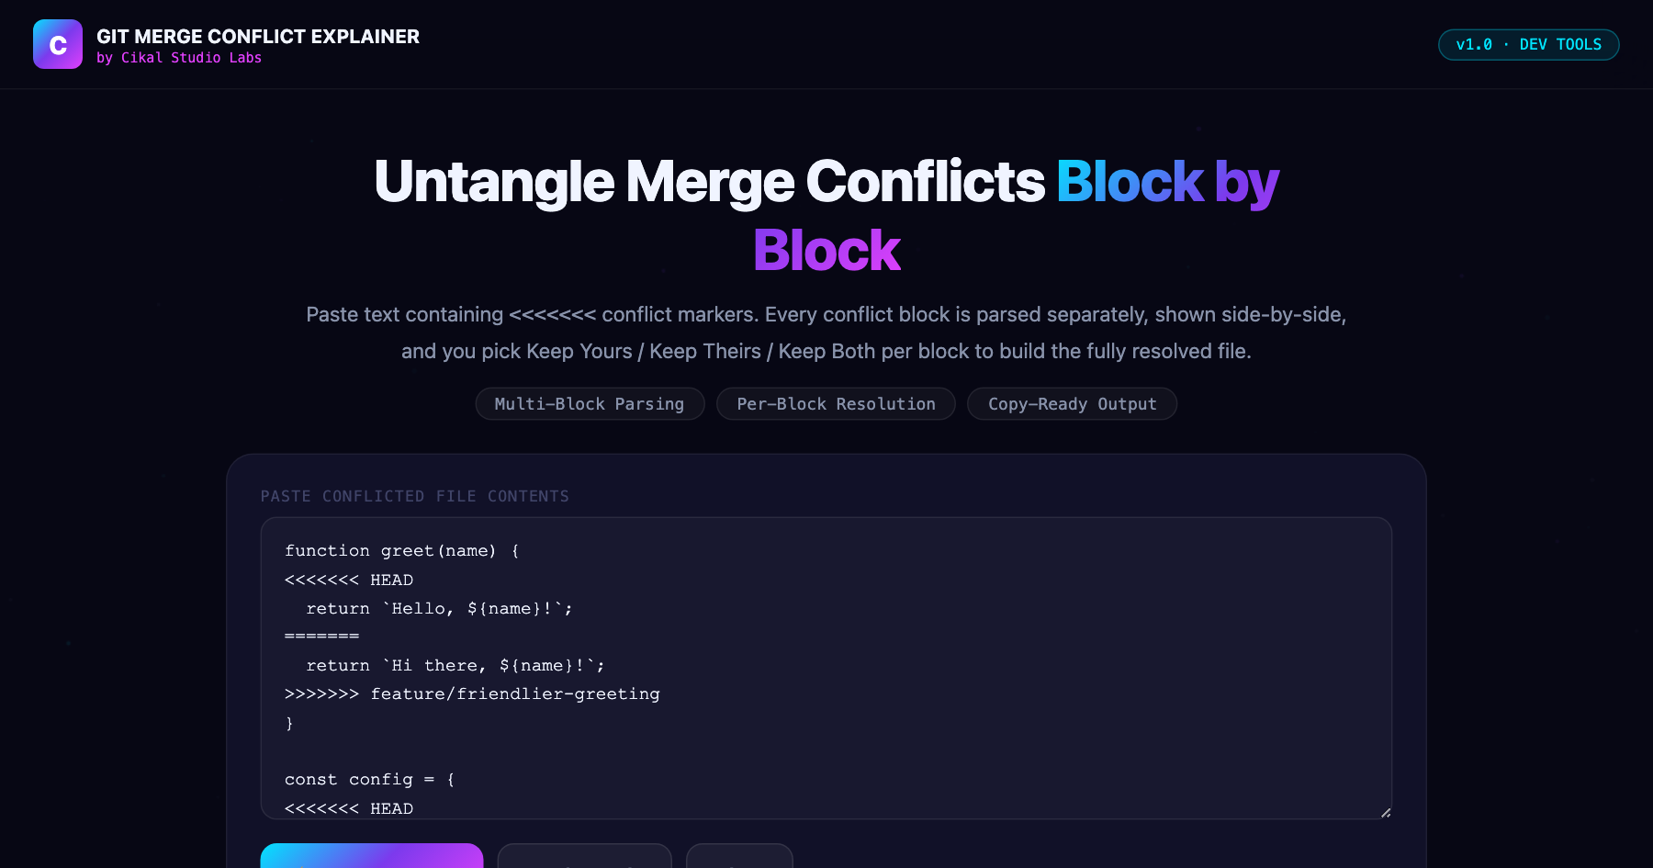Click inside the conflicted file contents textarea
This screenshot has height=868, width=1653.
[826, 668]
